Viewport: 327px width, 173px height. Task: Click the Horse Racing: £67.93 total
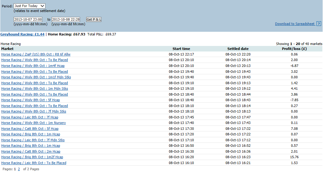[66, 34]
